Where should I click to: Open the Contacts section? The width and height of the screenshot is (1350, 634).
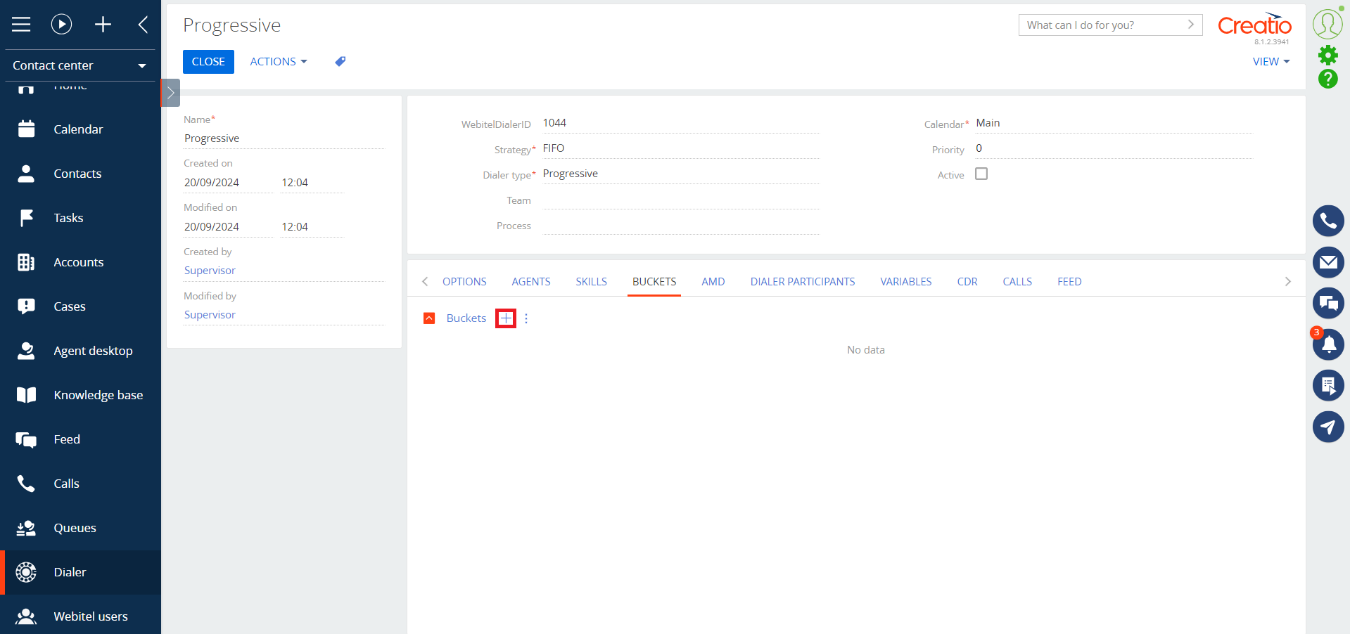[80, 174]
